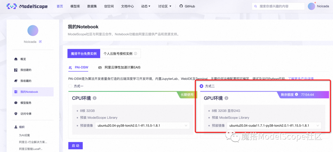Click the 组织 person icon
This screenshot has width=333, height=152.
tap(16, 127)
